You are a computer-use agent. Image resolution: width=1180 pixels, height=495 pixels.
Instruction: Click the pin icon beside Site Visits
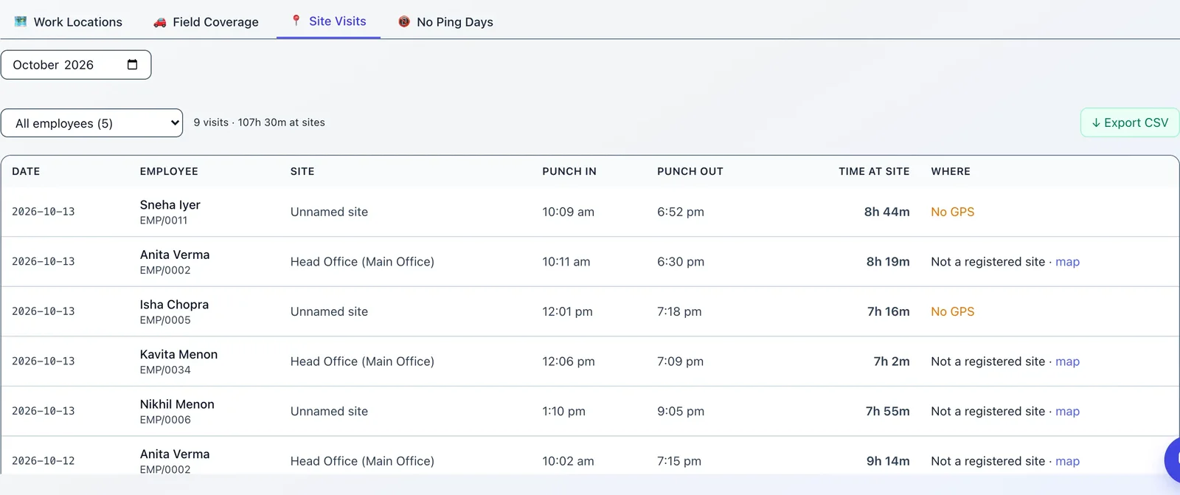[x=296, y=21]
